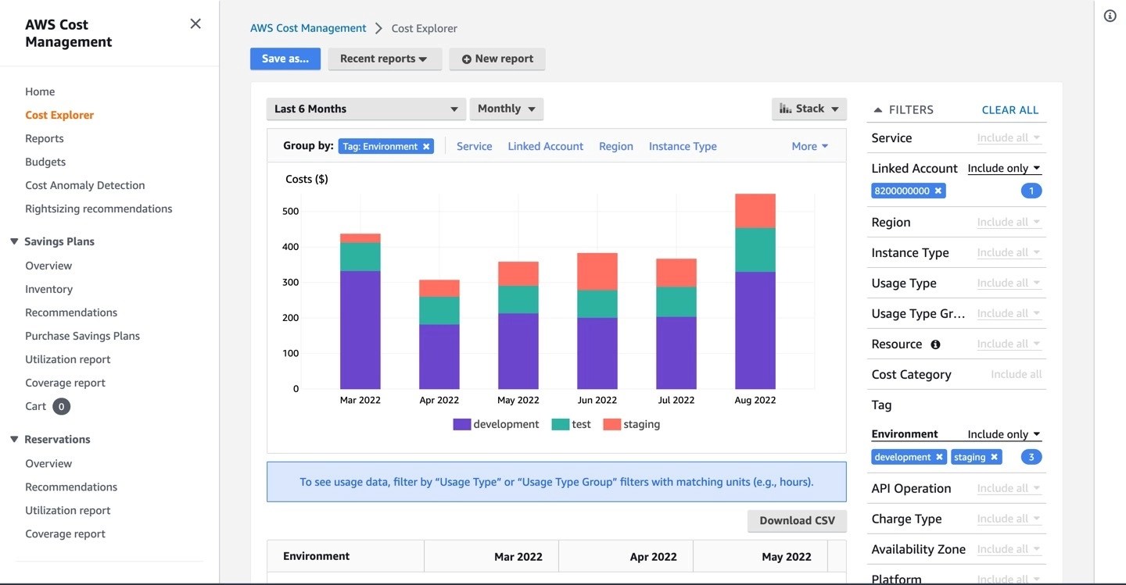
Task: Select the staging legend color swatch
Action: [x=611, y=424]
